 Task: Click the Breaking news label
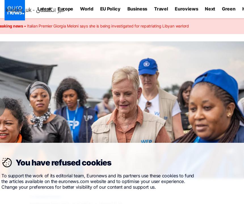point(11,26)
